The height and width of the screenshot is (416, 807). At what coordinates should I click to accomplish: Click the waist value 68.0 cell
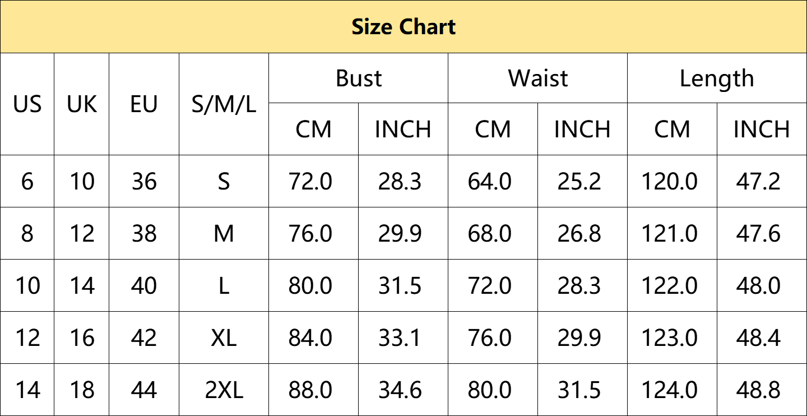[x=493, y=233]
